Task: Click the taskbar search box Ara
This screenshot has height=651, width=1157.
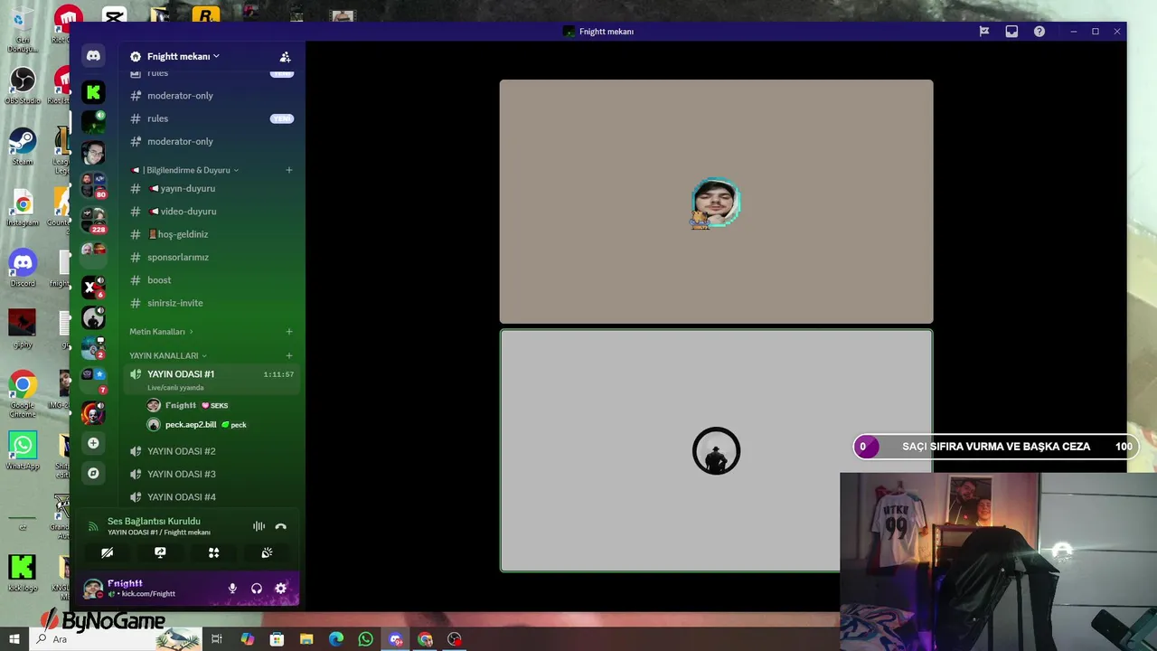Action: [117, 639]
